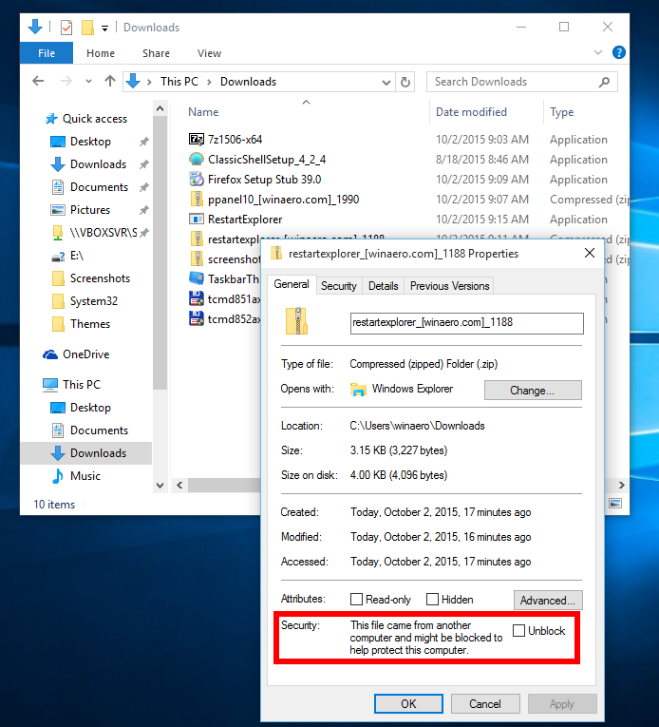This screenshot has width=659, height=727.
Task: Click the Change... button
Action: coord(533,390)
